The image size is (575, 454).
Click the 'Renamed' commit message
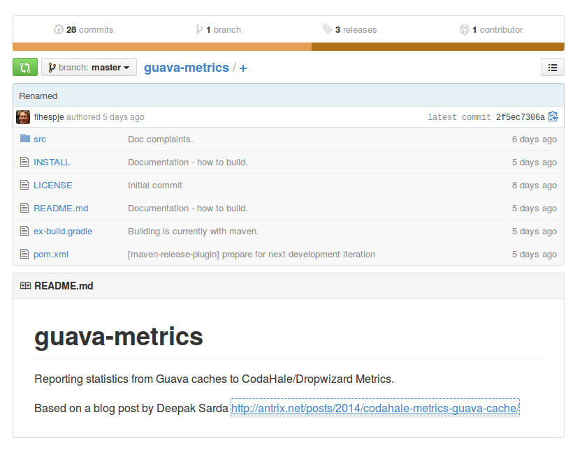38,96
